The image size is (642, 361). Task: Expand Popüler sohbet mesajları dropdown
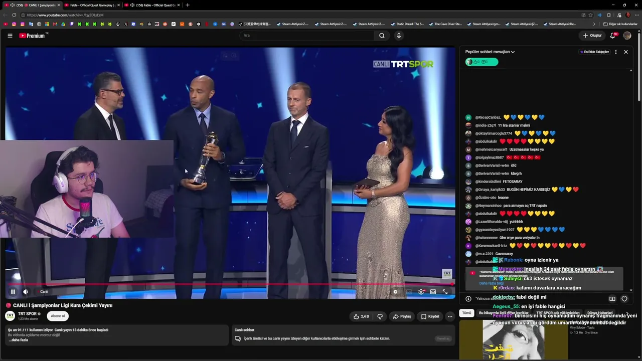(x=490, y=52)
